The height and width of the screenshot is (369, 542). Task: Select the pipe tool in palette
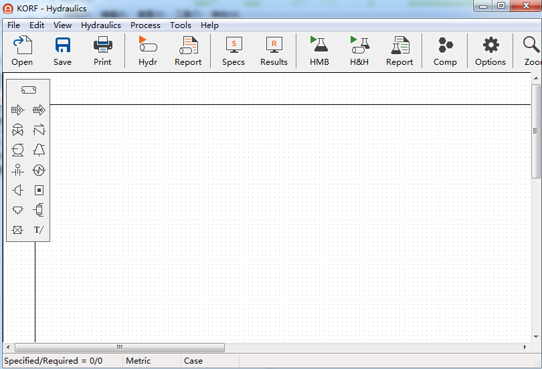point(28,90)
